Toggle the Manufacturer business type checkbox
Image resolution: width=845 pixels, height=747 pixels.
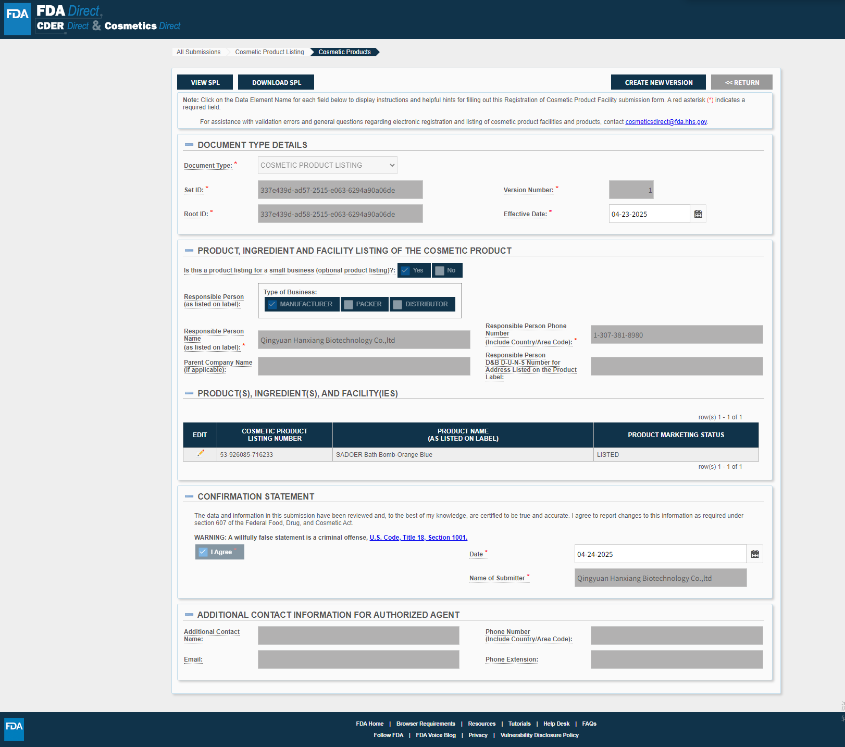pos(272,304)
